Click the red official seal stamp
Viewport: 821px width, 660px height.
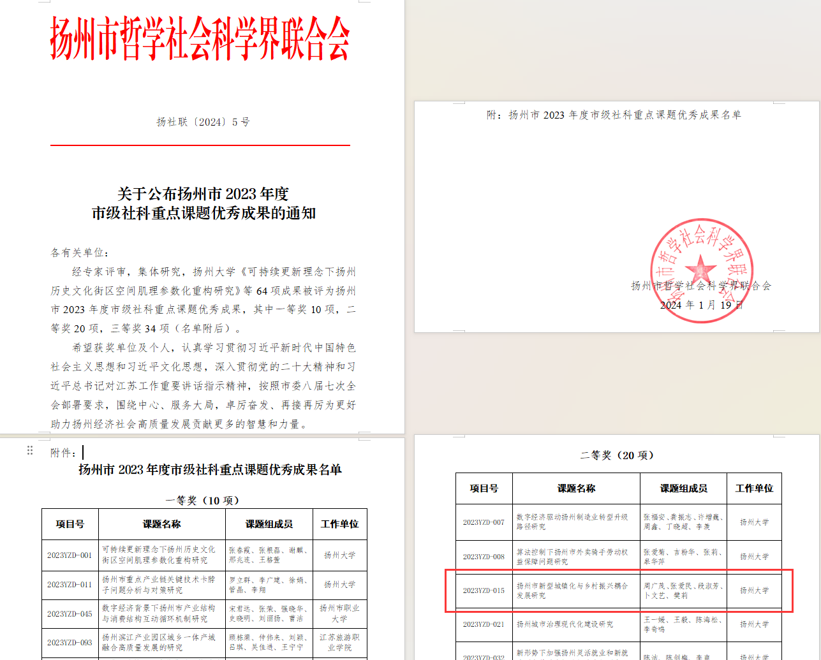pyautogui.click(x=701, y=270)
